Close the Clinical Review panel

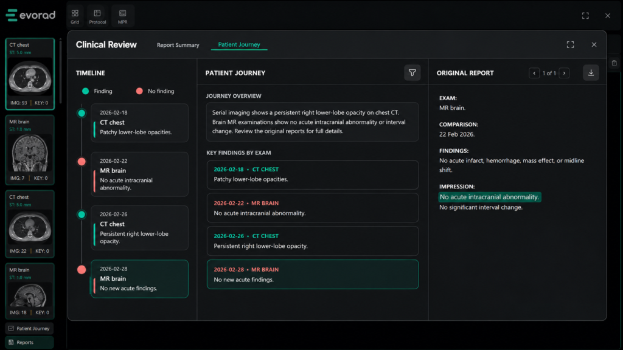click(594, 45)
